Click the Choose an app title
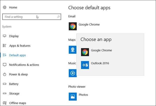156x106 pixels. pyautogui.click(x=96, y=39)
